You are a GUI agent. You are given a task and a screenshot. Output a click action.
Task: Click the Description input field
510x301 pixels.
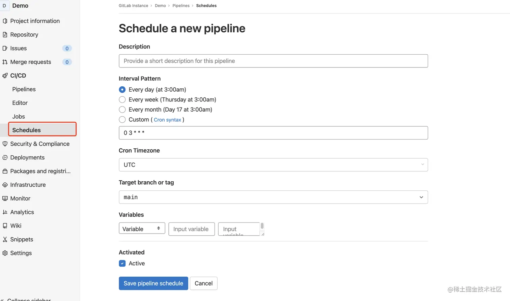click(273, 61)
